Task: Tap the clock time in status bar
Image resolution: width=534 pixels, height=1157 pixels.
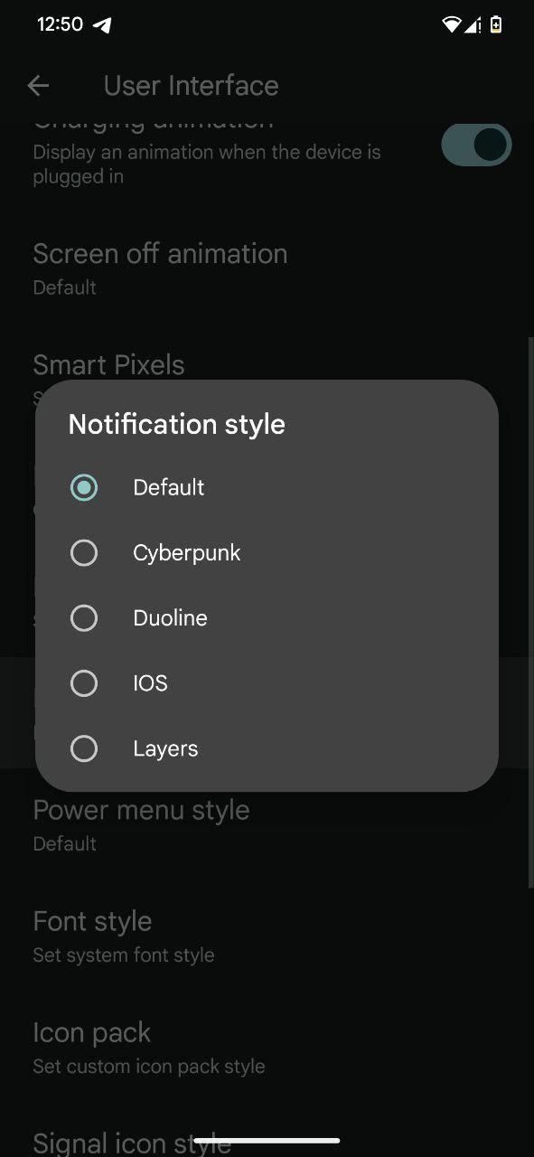Action: [x=60, y=25]
